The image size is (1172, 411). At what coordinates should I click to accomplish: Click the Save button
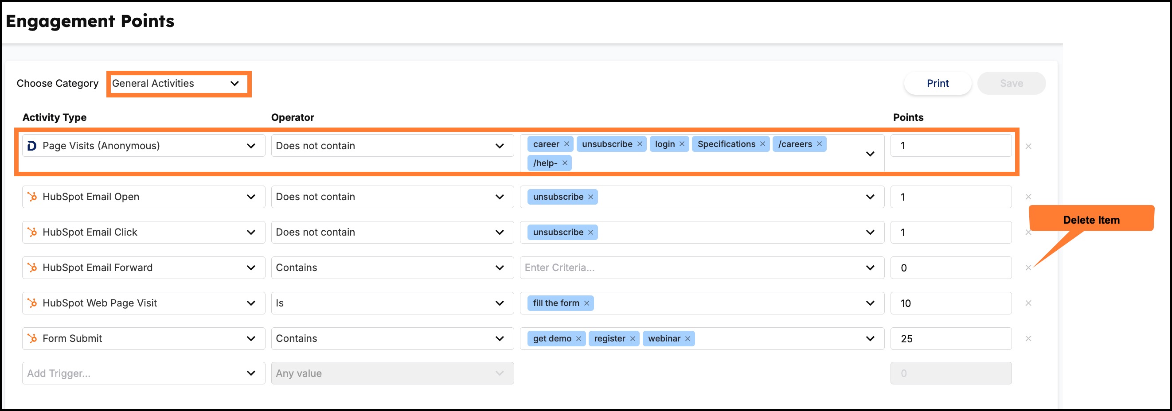(1012, 84)
